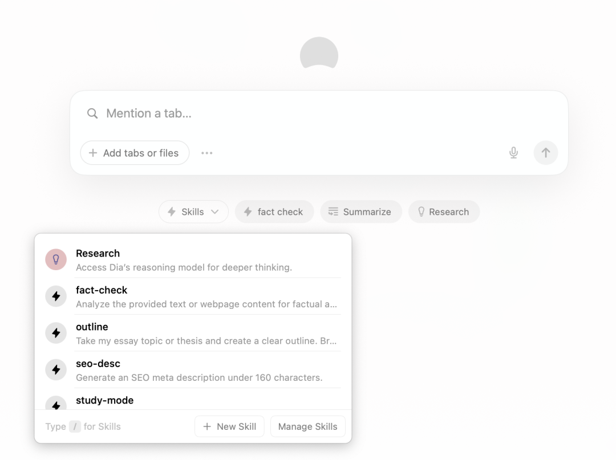Open Manage Skills
This screenshot has height=460, width=616.
click(x=307, y=426)
